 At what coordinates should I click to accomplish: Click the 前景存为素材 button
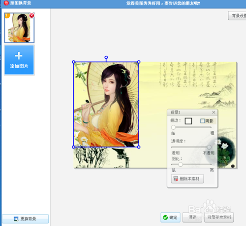coord(219,217)
